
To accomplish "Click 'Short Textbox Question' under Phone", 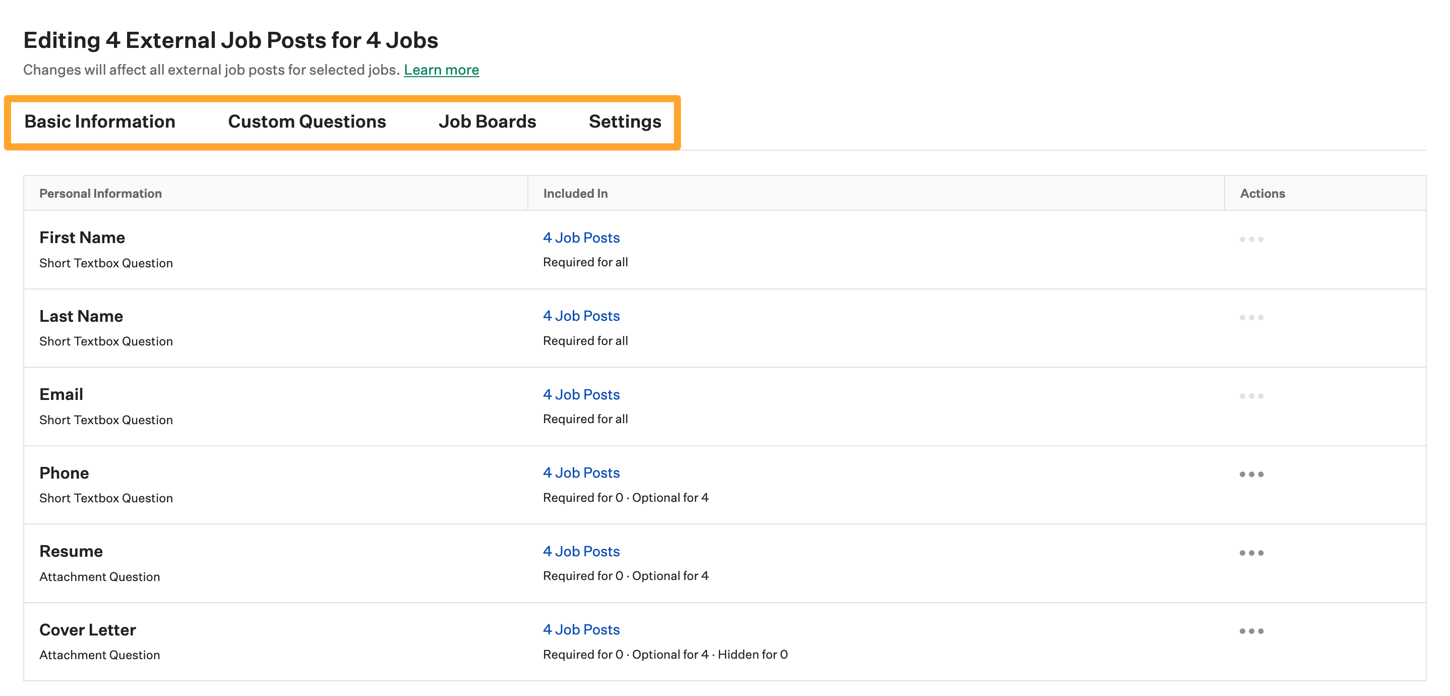I will (106, 498).
